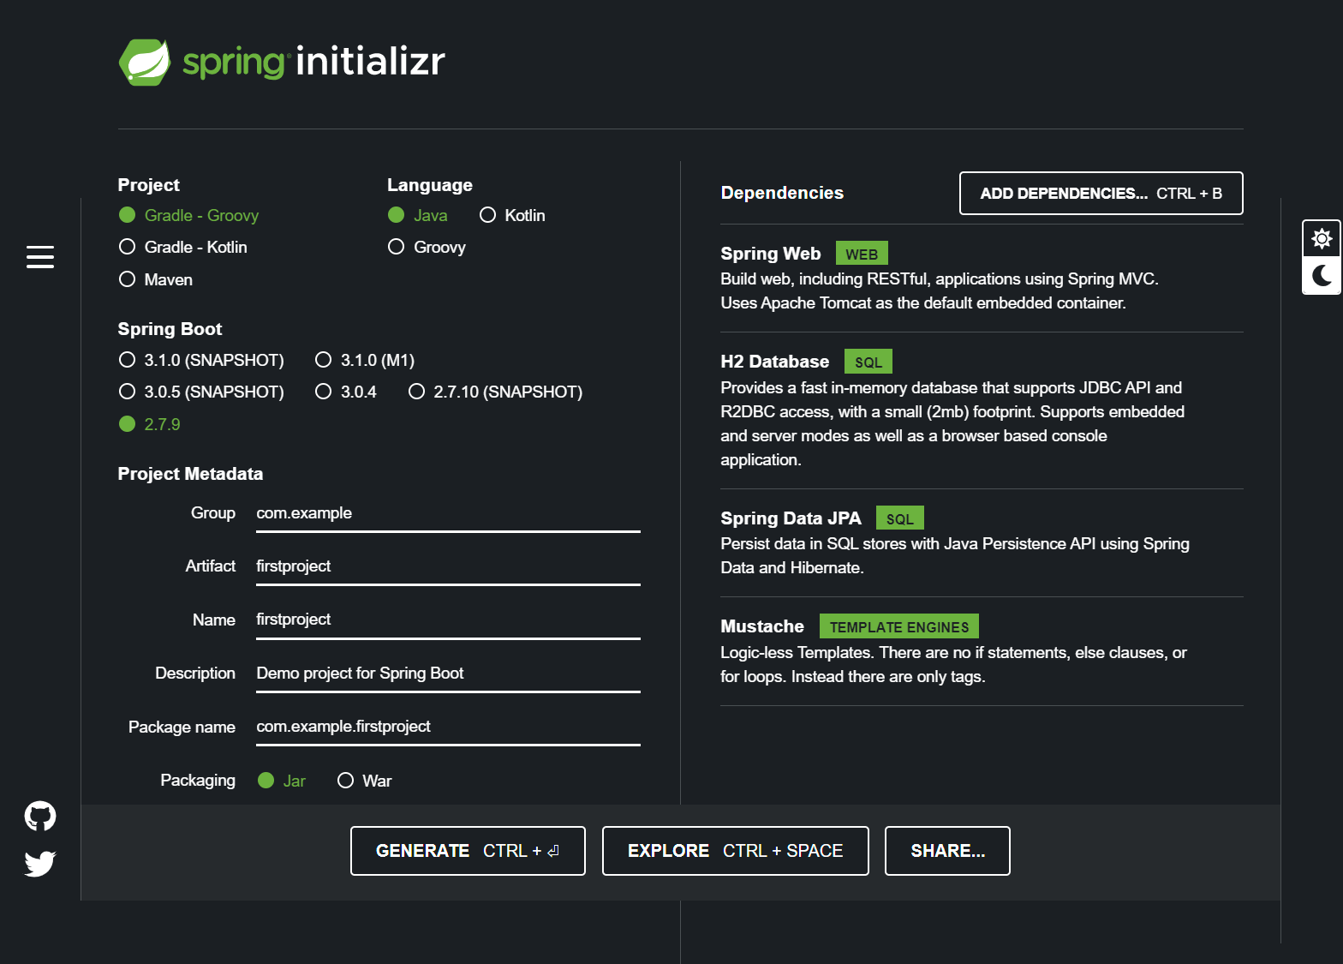Click the Package name input field
The height and width of the screenshot is (964, 1343).
click(x=448, y=727)
